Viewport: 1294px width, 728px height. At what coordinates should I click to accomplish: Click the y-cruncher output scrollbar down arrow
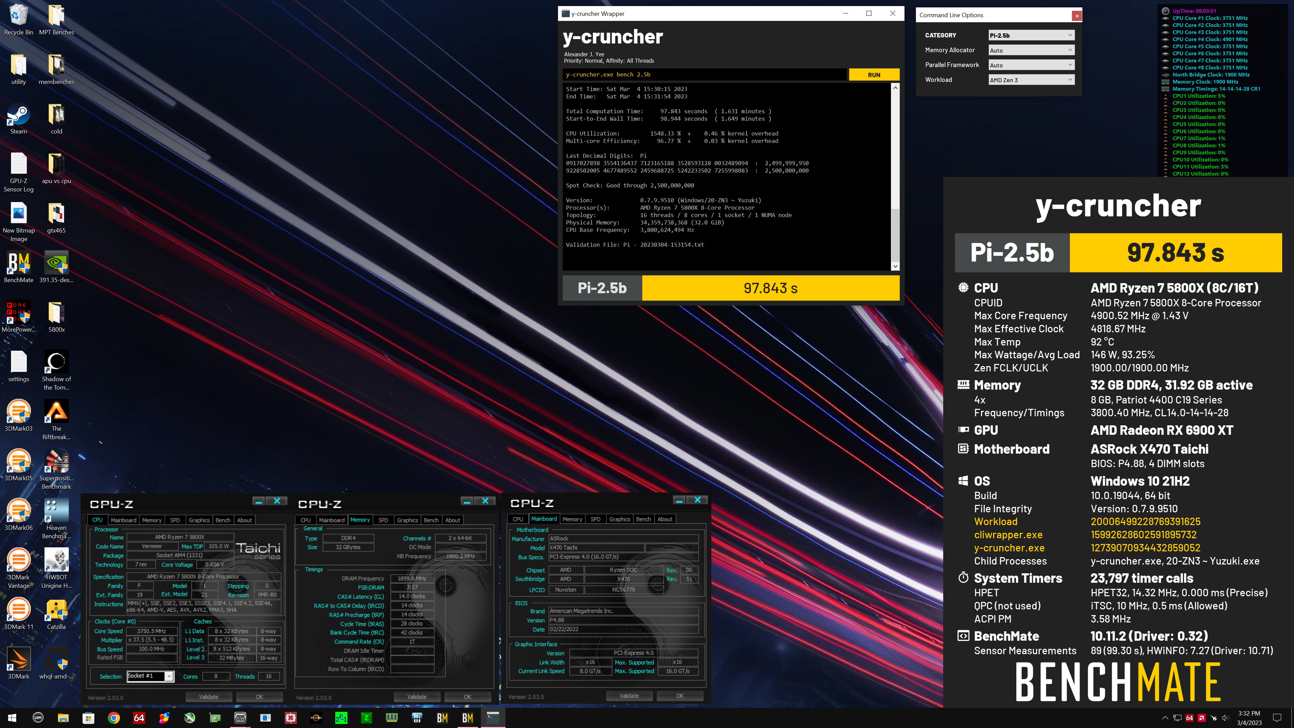point(895,266)
